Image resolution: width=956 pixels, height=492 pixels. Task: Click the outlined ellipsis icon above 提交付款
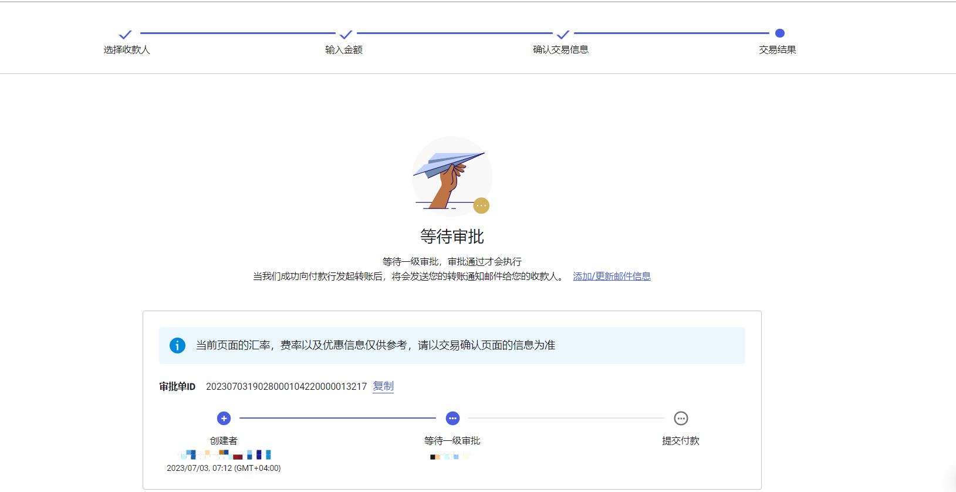click(681, 418)
